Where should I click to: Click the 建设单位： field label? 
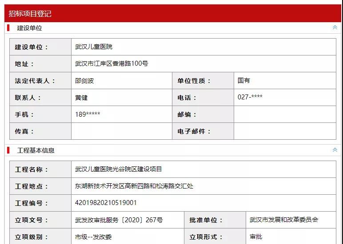(32, 47)
